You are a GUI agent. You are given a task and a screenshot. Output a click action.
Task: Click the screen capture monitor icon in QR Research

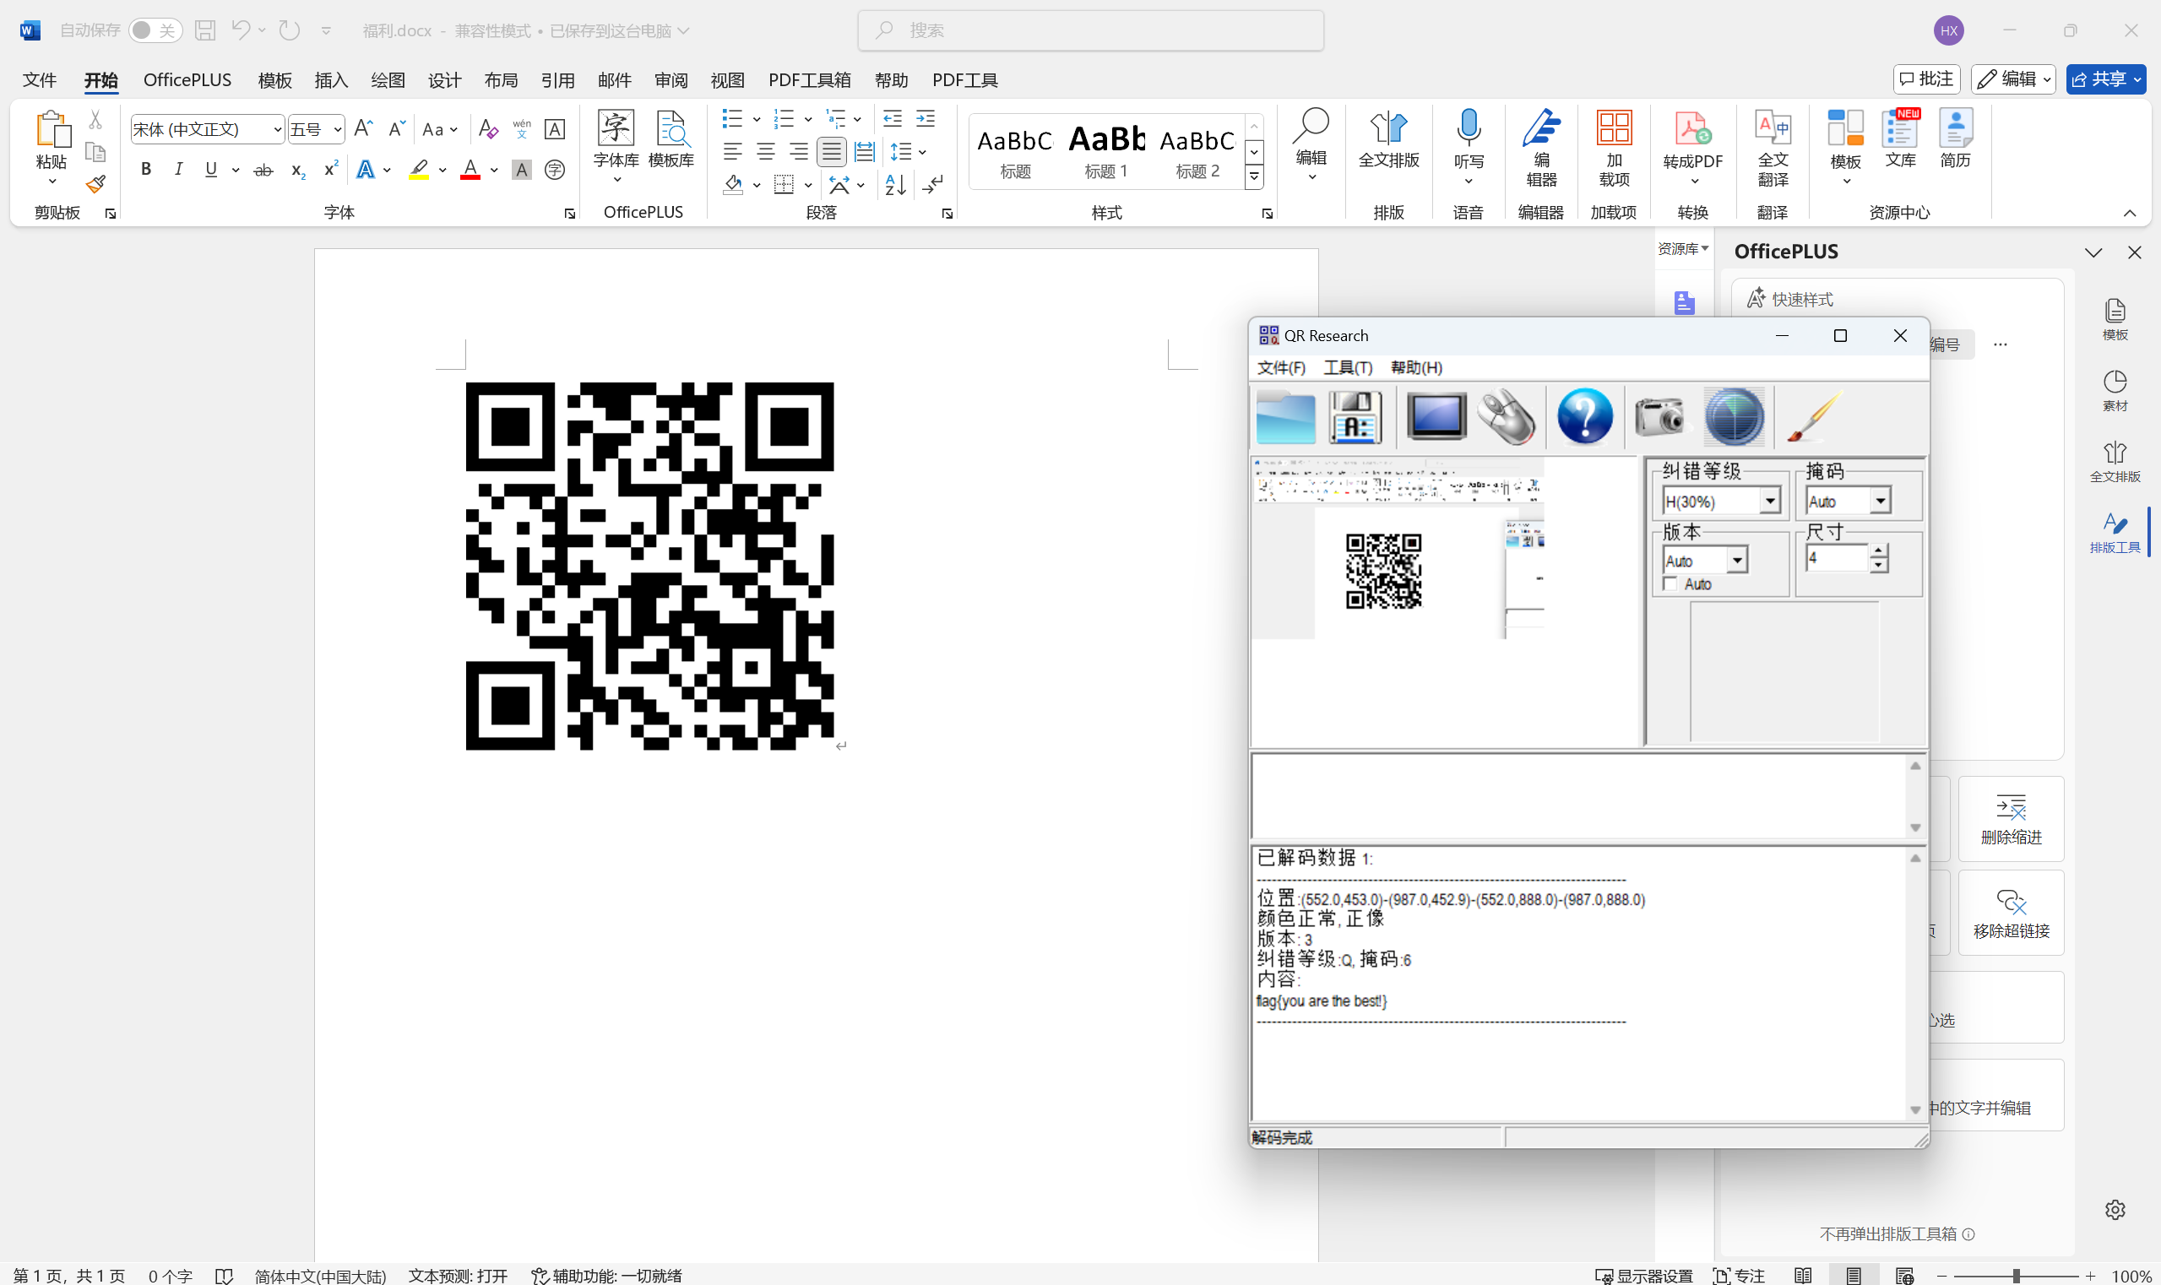[x=1436, y=416]
